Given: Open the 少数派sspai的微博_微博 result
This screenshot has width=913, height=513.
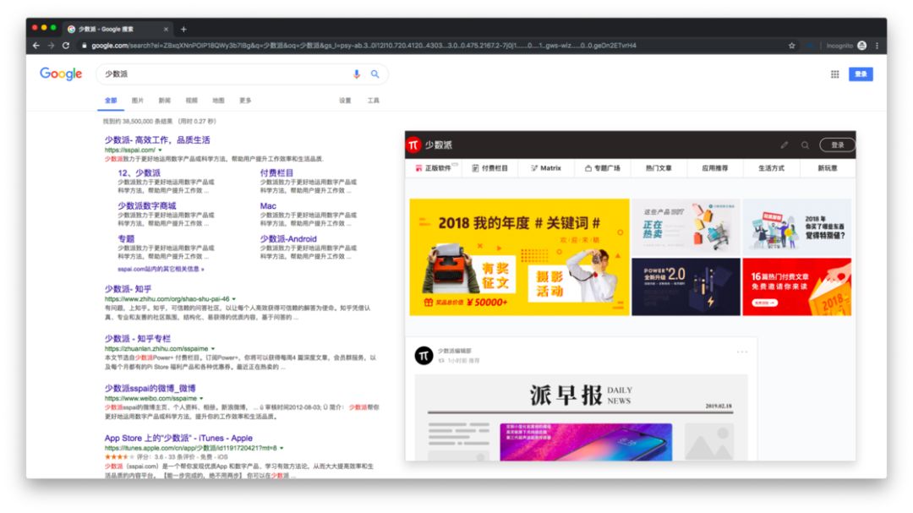Looking at the screenshot, I should (x=150, y=389).
